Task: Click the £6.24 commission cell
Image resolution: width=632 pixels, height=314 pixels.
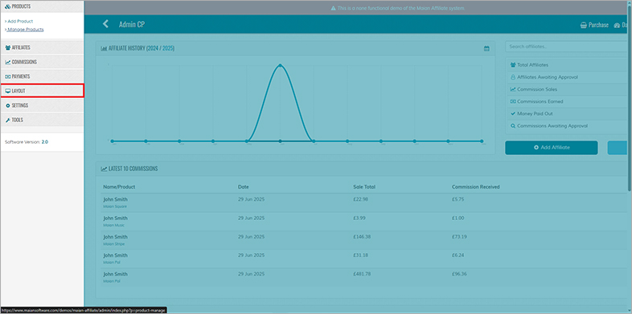Action: click(x=458, y=255)
